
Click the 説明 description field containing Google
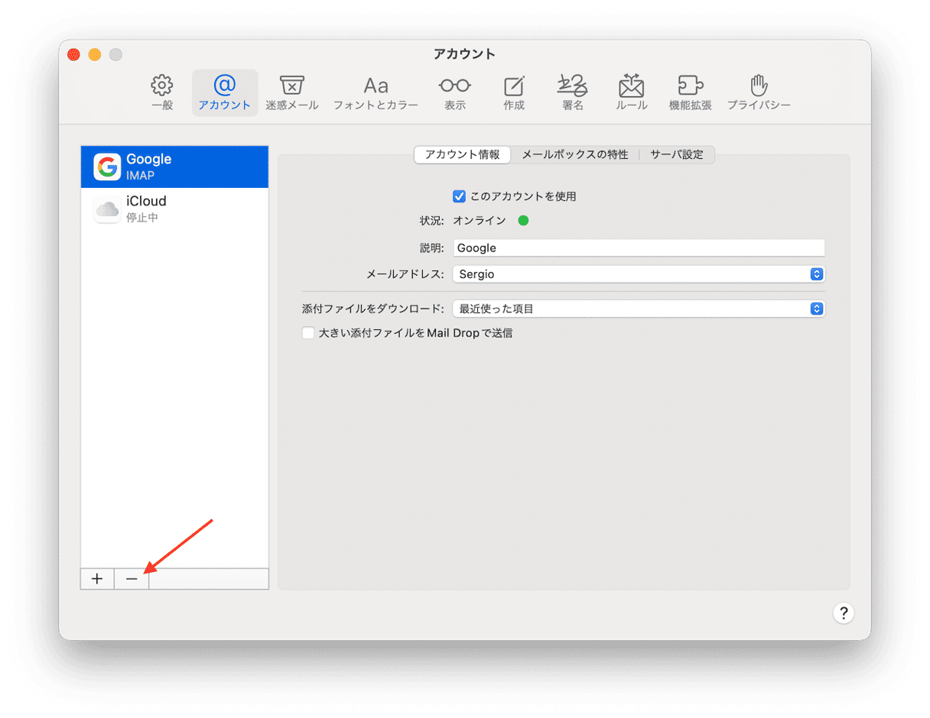pyautogui.click(x=639, y=248)
